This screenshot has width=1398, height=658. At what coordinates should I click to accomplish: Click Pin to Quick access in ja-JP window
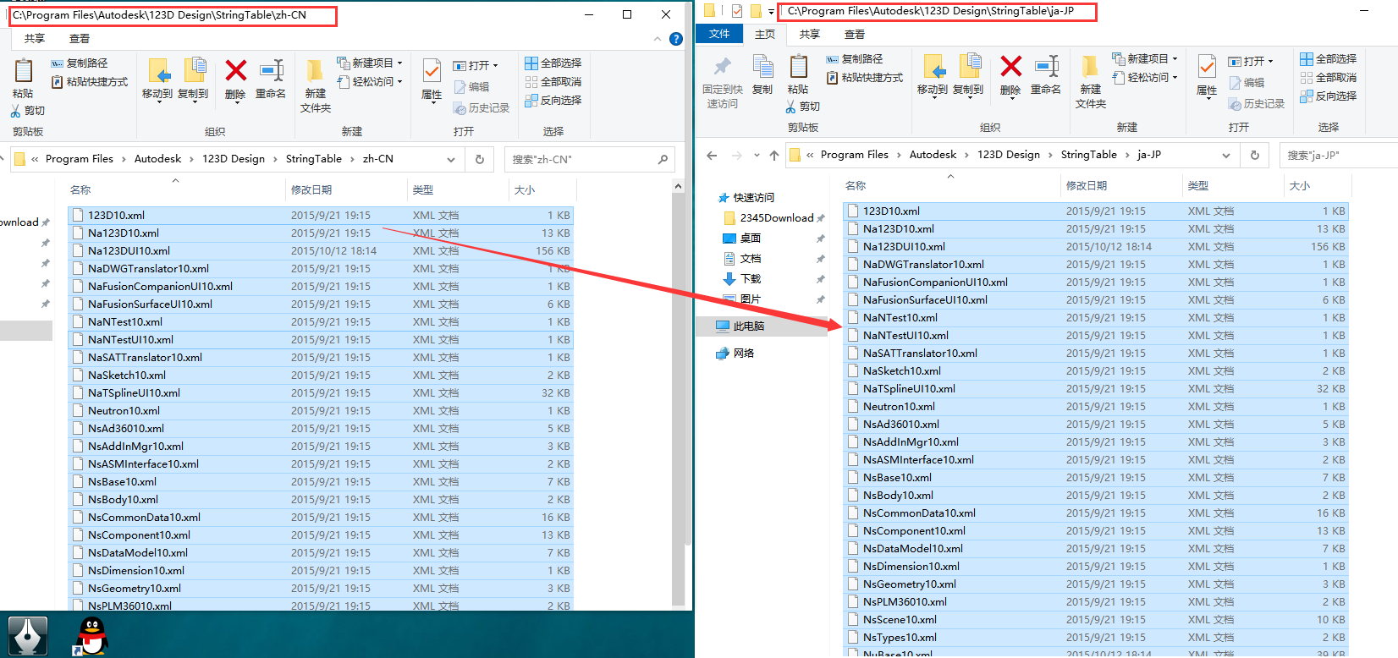pyautogui.click(x=723, y=83)
